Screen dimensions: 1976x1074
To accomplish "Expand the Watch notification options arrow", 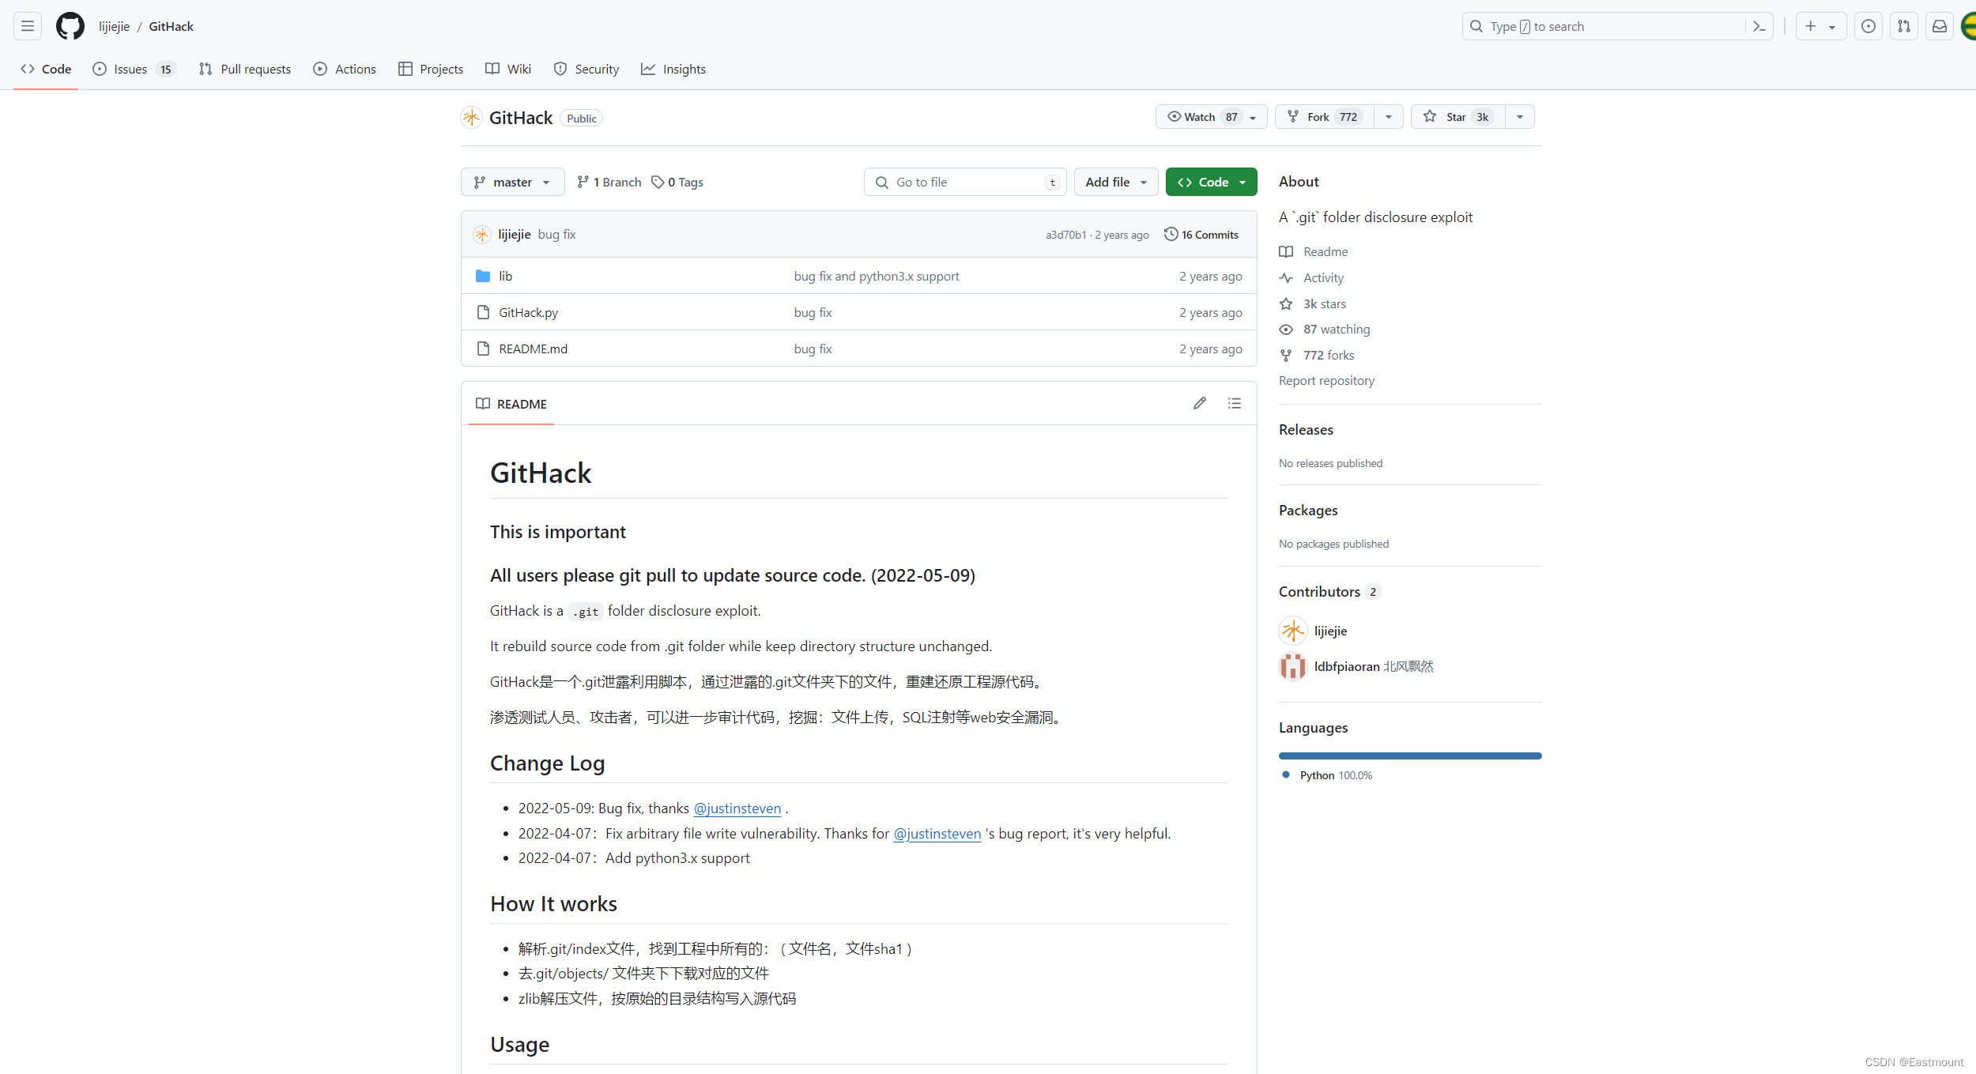I will coord(1254,117).
